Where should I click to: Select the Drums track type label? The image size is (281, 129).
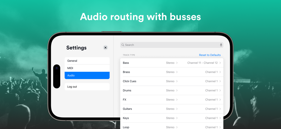[127, 90]
